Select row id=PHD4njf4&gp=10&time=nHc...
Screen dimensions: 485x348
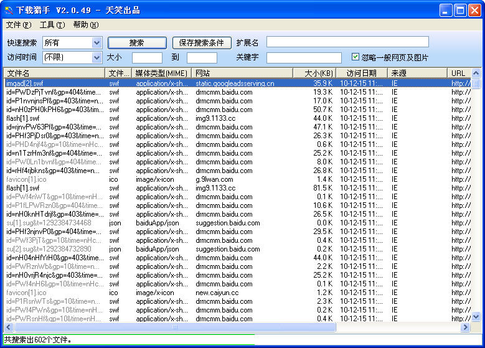(x=238, y=144)
